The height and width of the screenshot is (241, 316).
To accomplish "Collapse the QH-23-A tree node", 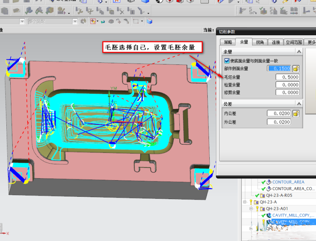I will [245, 202].
